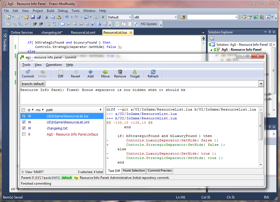Click the Find in Files binoculars folder icon

183,17
